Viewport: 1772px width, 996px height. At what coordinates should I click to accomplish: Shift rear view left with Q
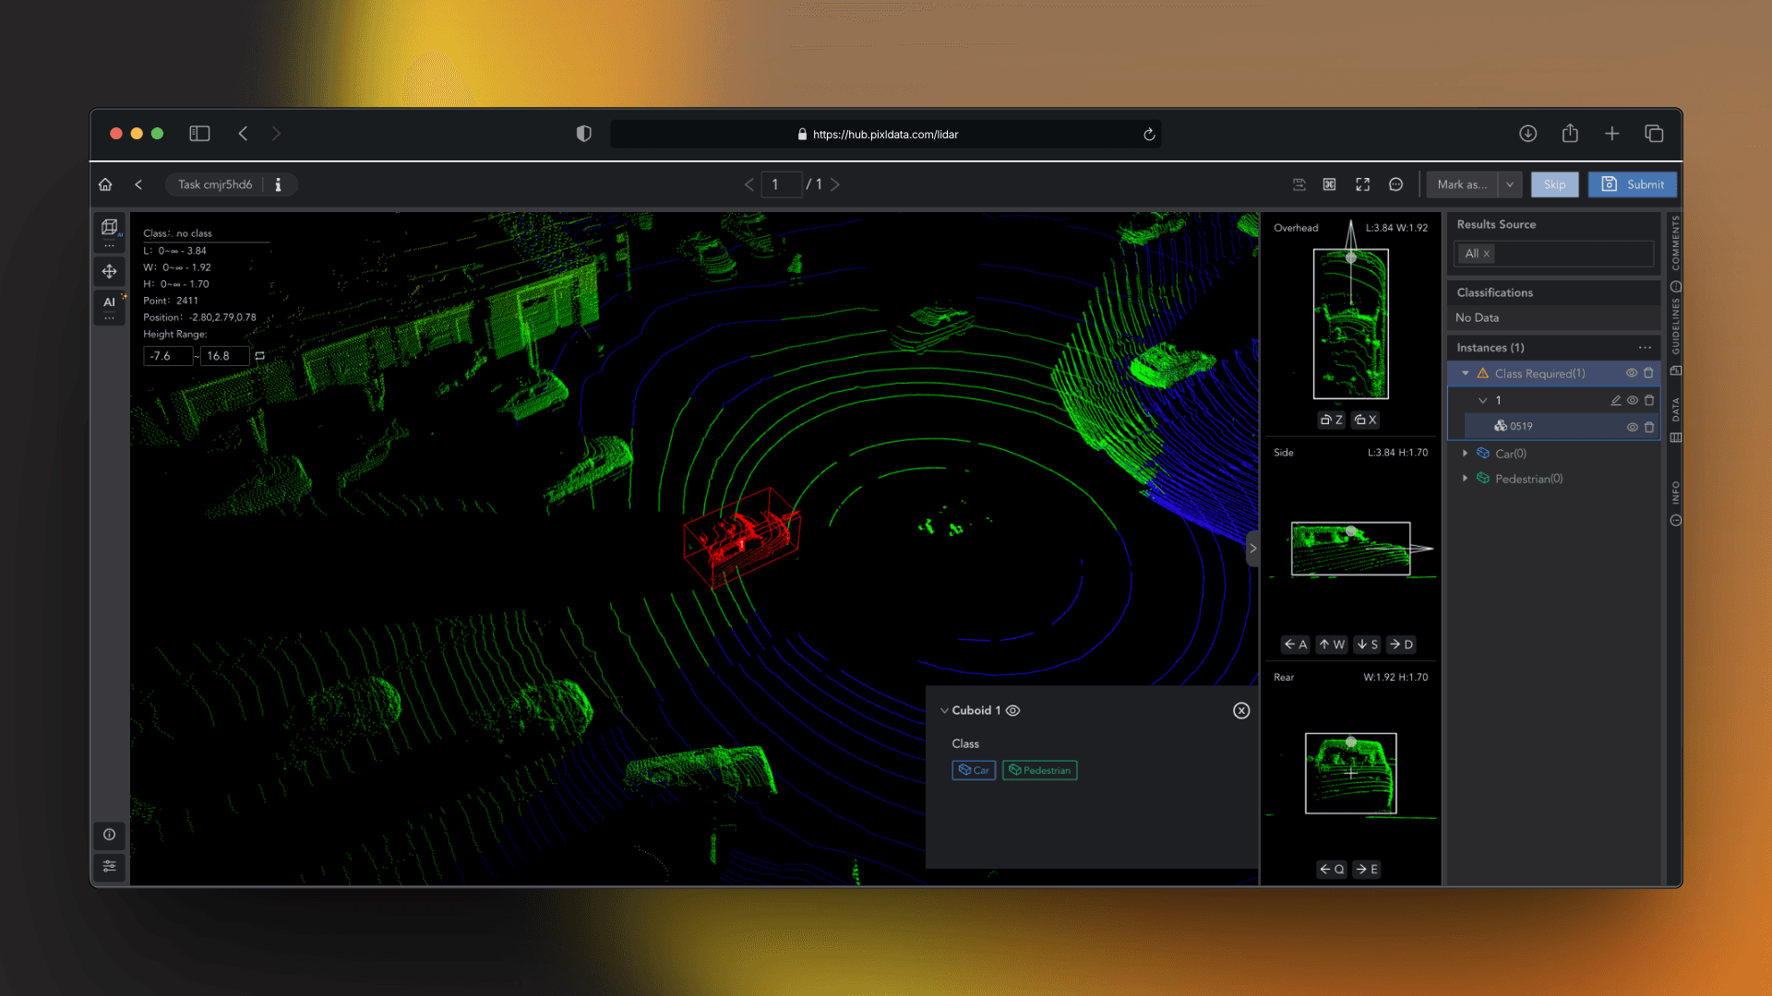(x=1331, y=869)
